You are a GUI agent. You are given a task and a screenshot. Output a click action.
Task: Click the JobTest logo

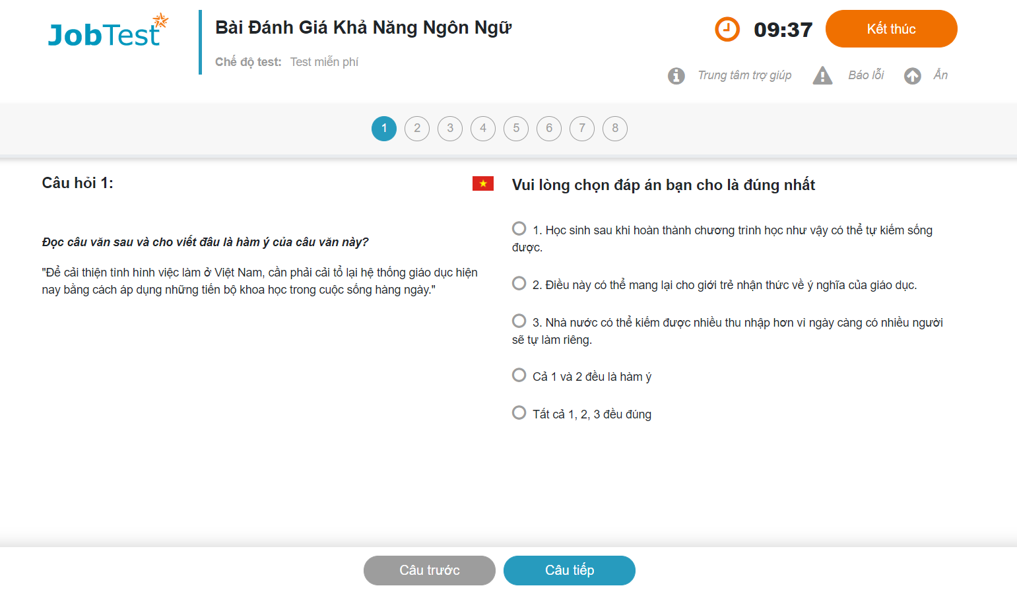[x=108, y=32]
